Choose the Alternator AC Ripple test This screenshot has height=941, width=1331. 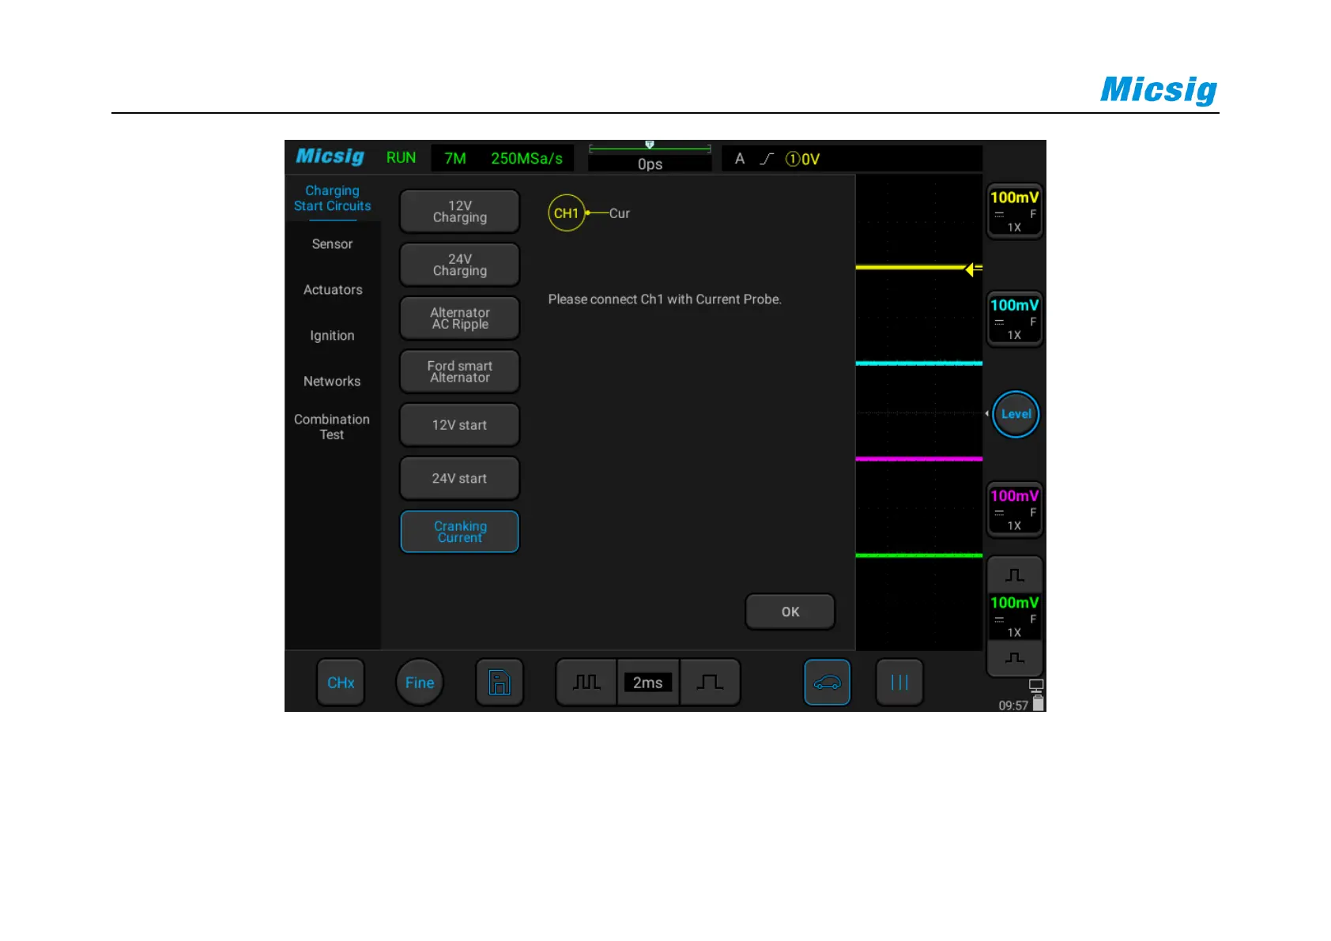coord(460,318)
